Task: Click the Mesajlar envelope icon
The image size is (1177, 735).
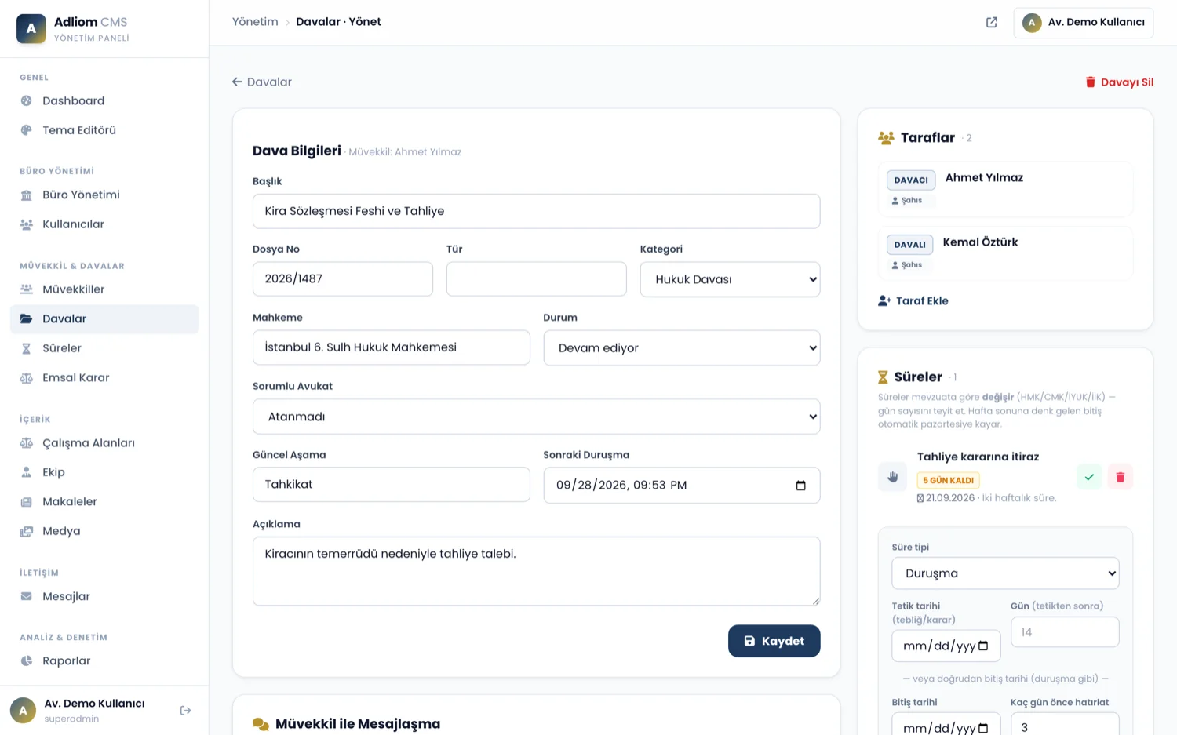Action: (27, 596)
